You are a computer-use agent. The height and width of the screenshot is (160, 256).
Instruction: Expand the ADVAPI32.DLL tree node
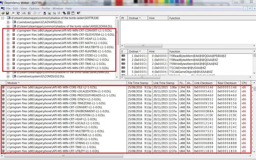pyautogui.click(x=8, y=22)
